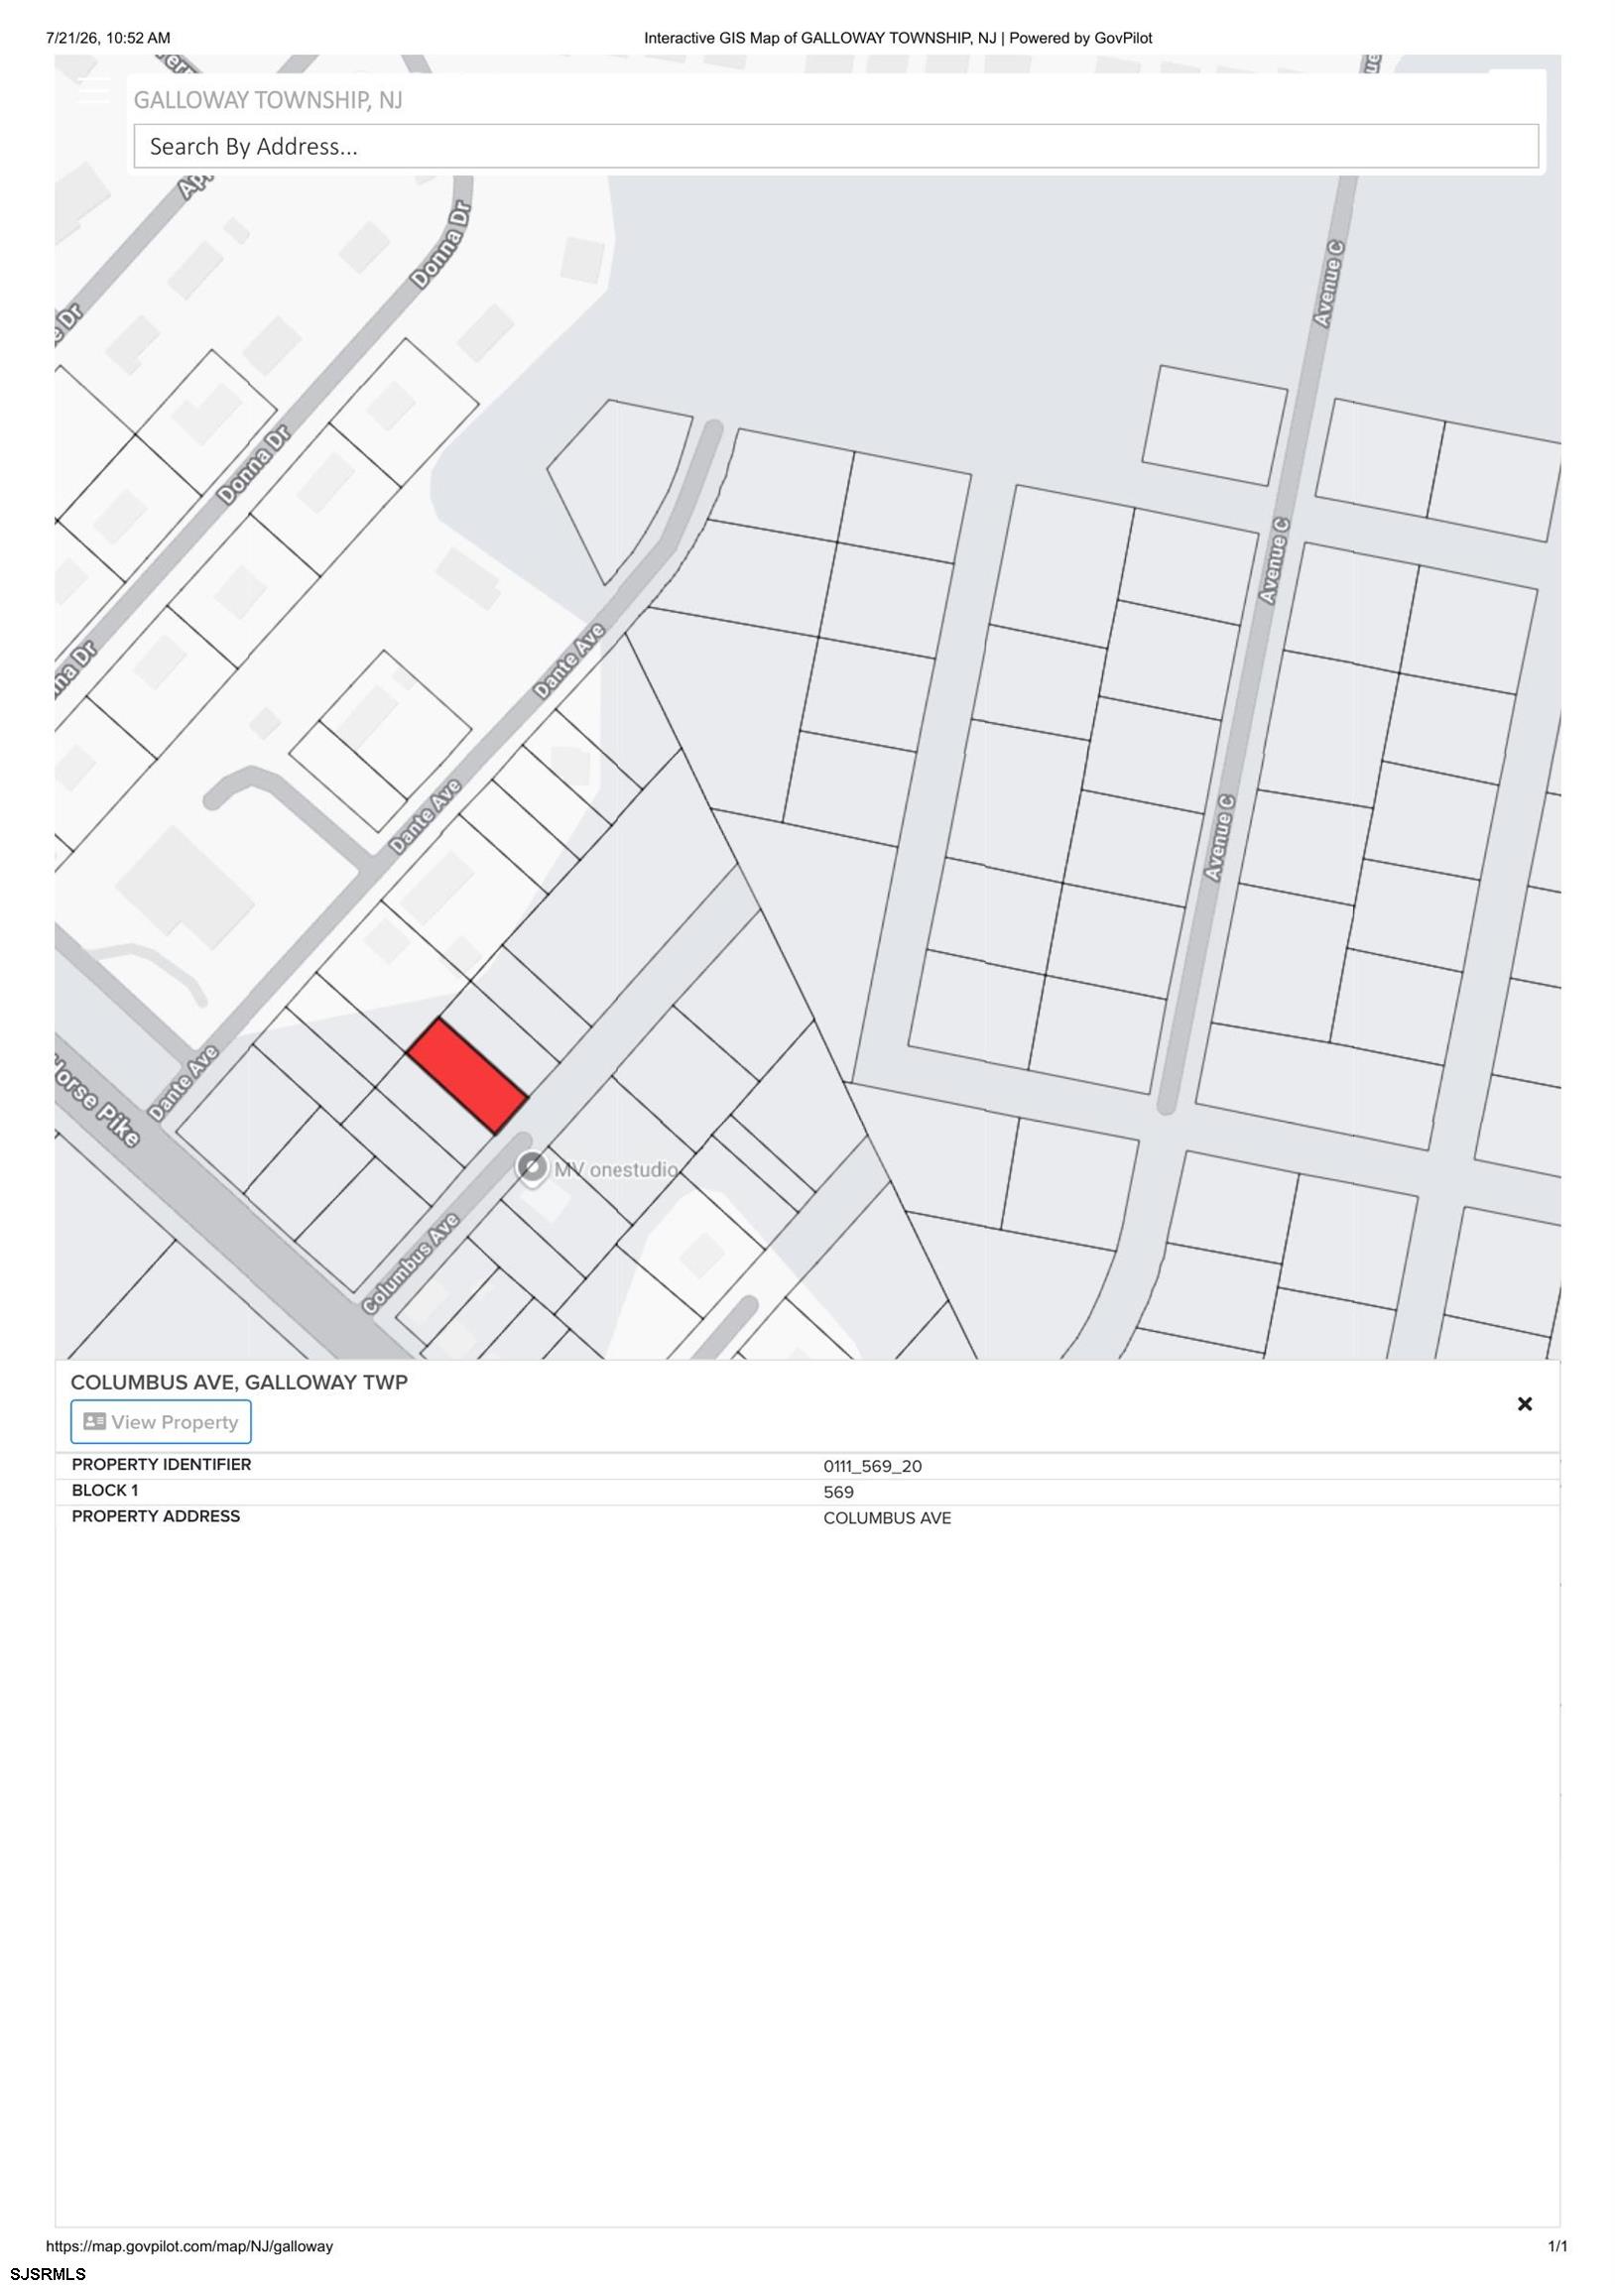
Task: Select the red highlighted parcel
Action: pyautogui.click(x=467, y=1075)
